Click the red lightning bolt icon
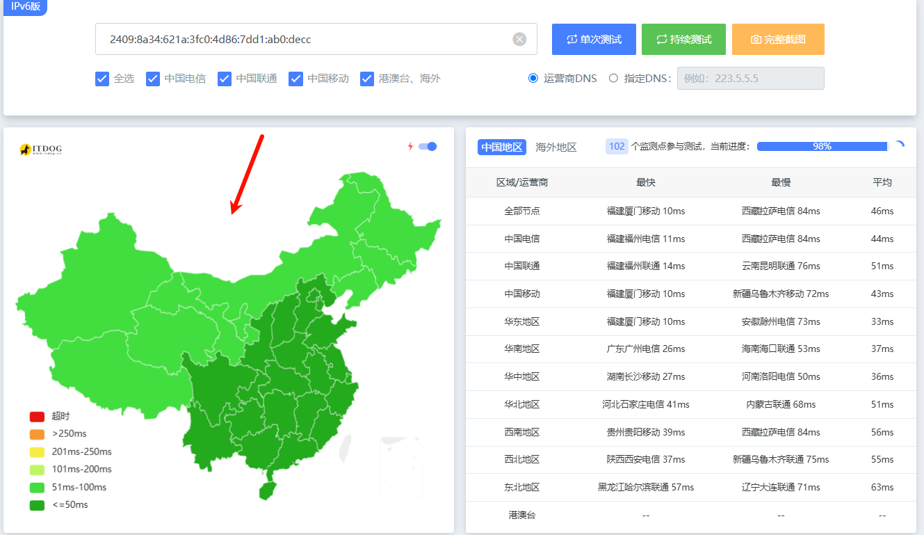924x535 pixels. tap(410, 146)
